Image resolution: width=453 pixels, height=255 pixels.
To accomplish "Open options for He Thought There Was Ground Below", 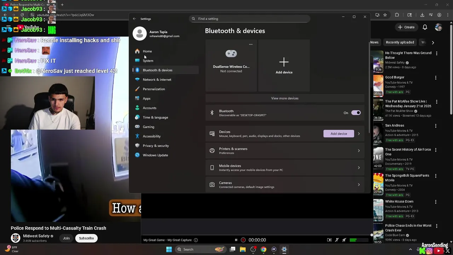I will (x=436, y=53).
